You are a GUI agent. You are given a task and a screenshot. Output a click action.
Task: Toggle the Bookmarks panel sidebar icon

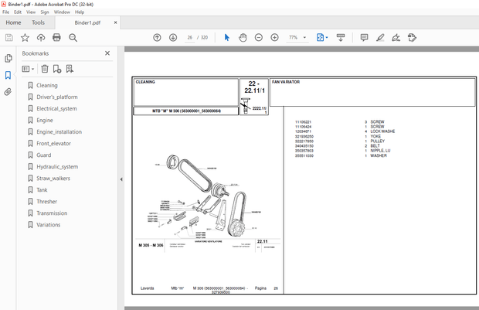click(x=8, y=75)
